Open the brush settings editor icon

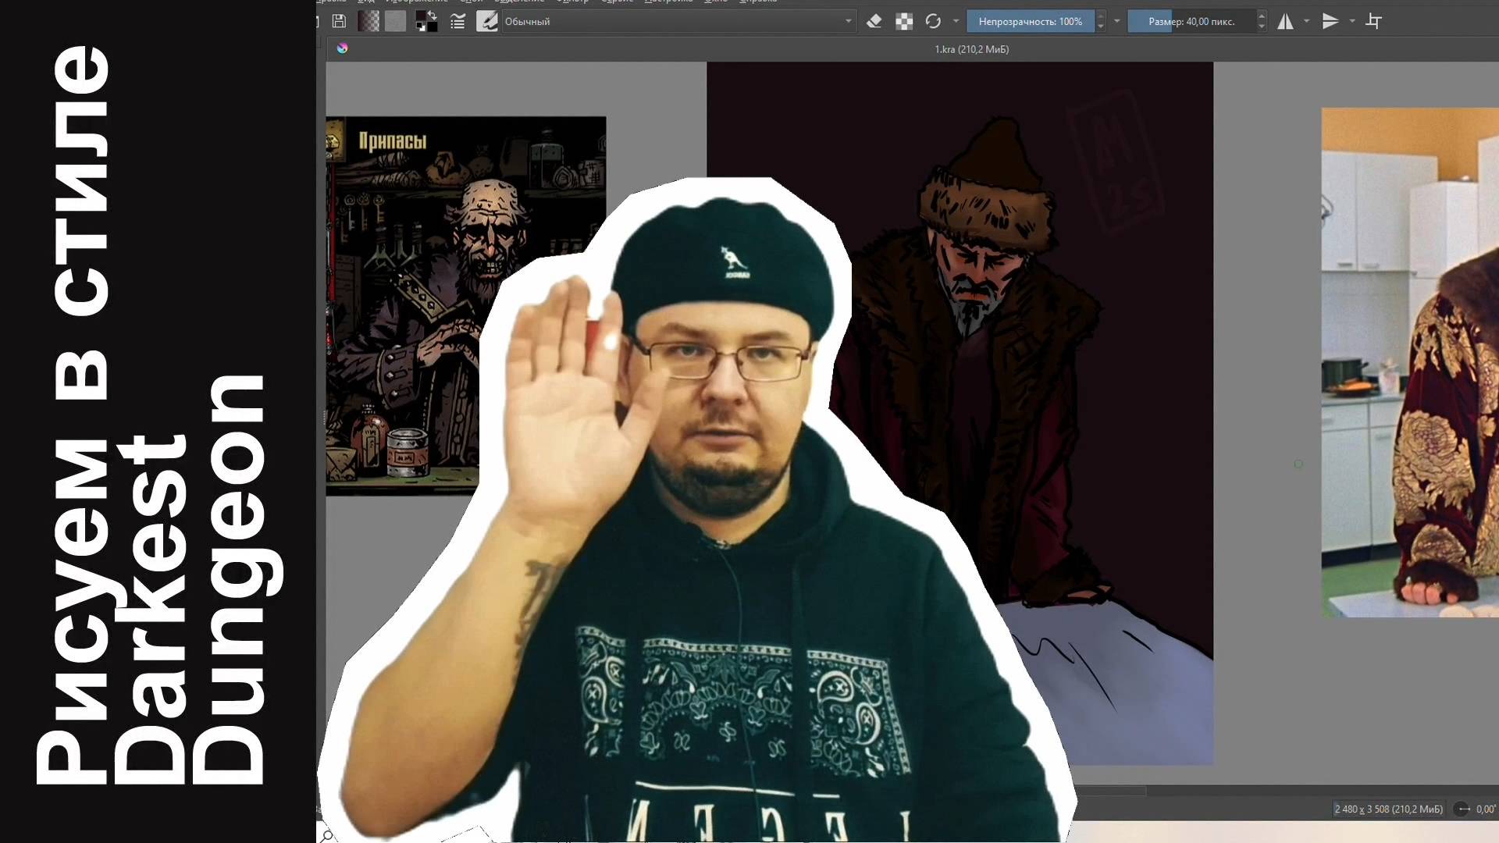[x=458, y=22]
